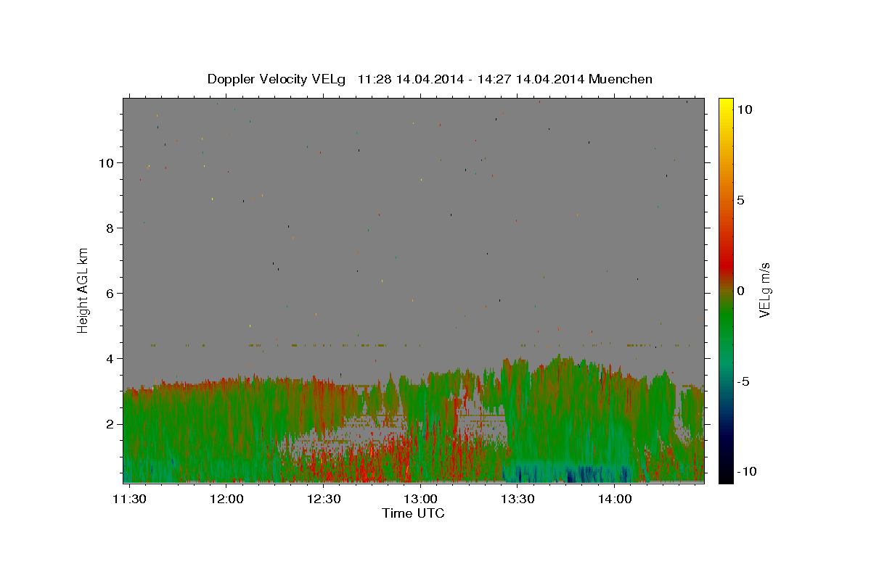This screenshot has width=871, height=580.
Task: Click the height tick label '10'
Action: [105, 162]
